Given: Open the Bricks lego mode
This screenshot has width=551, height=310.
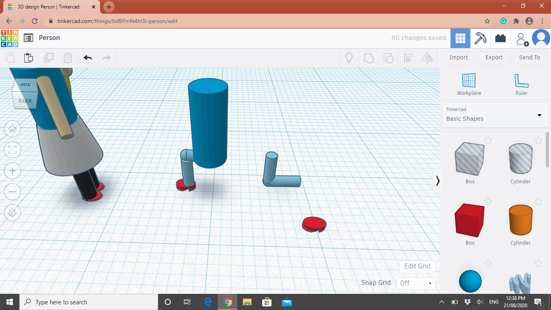Looking at the screenshot, I should (501, 38).
